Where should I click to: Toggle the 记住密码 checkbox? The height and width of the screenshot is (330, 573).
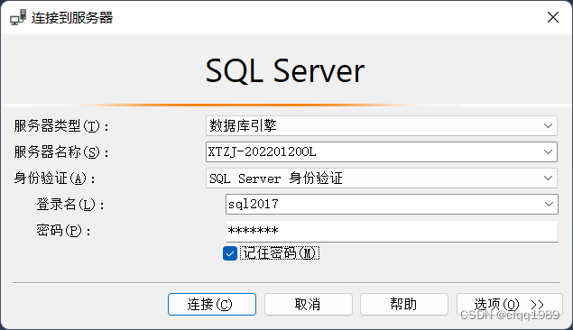[230, 253]
